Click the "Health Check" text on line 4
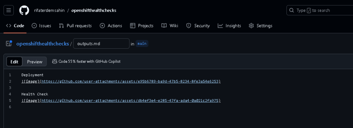 35,94
